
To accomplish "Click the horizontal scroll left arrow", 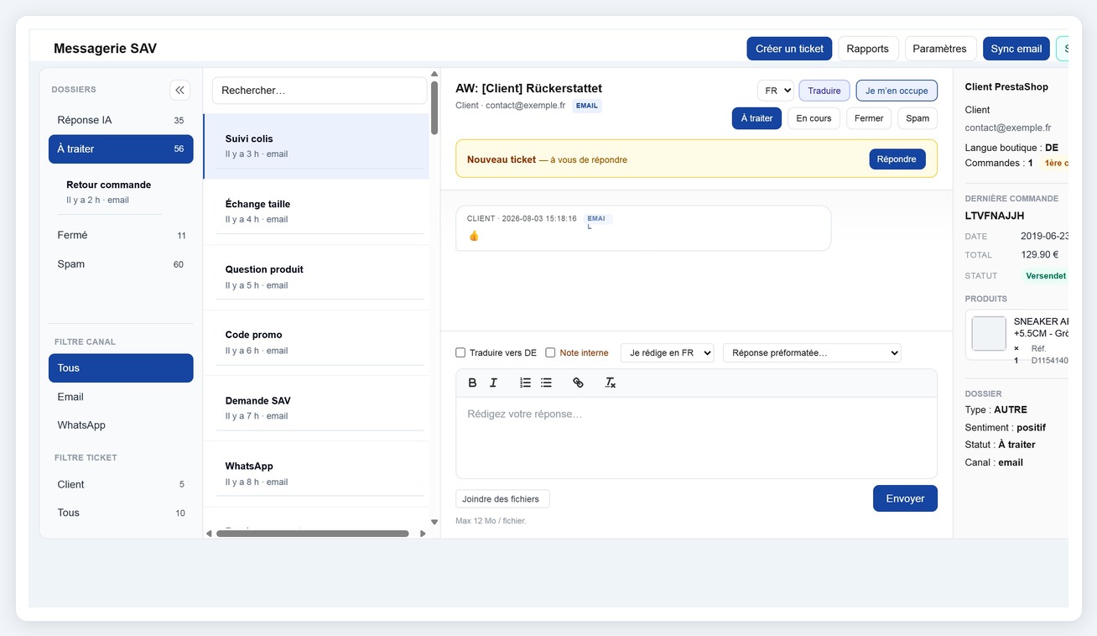I will pos(210,534).
